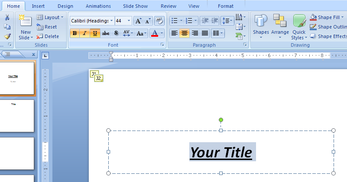Decrease list indent level
Viewport: 347px width, 182px height.
[x=205, y=21]
